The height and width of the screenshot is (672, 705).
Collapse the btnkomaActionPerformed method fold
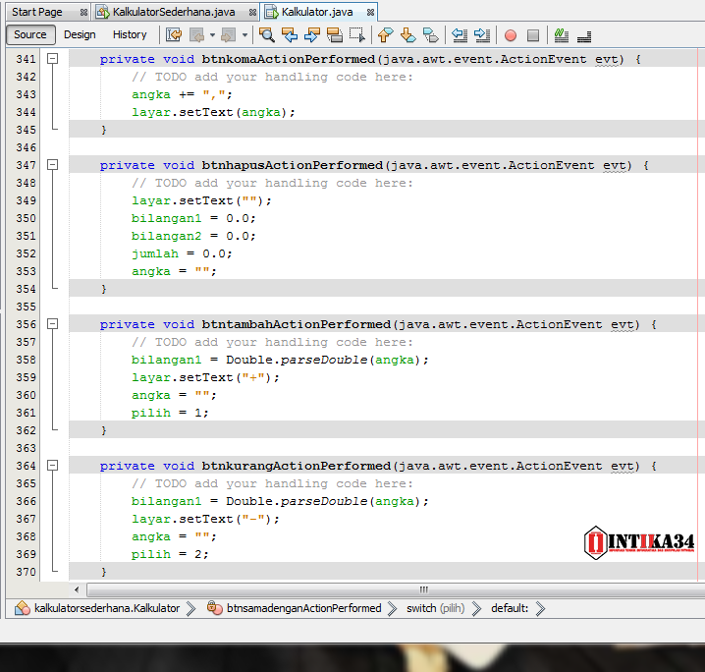coord(53,59)
